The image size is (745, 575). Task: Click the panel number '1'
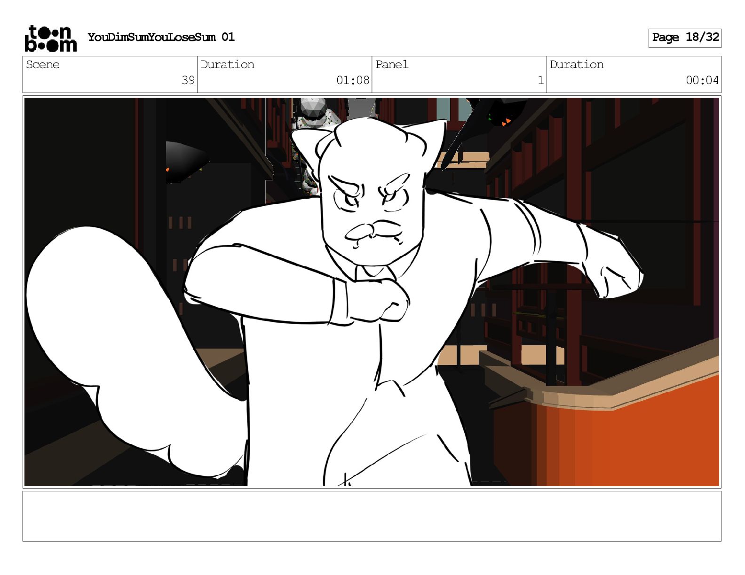tap(541, 80)
